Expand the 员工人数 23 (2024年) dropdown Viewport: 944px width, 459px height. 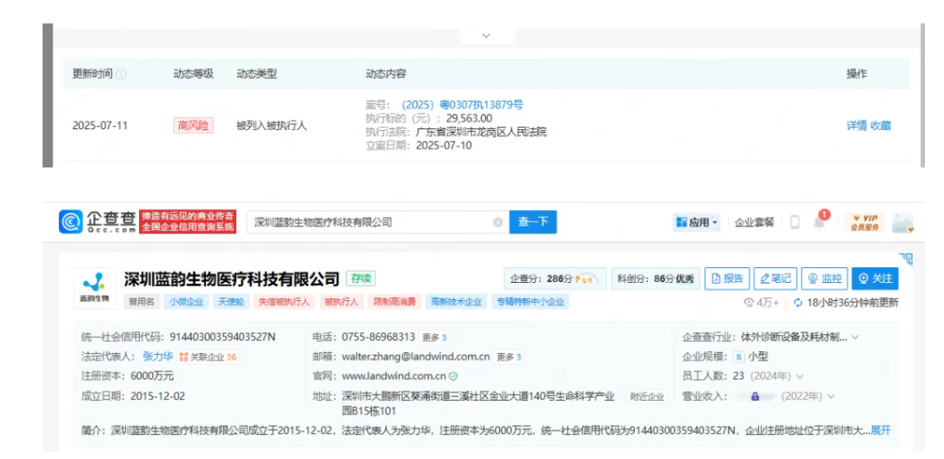(800, 377)
